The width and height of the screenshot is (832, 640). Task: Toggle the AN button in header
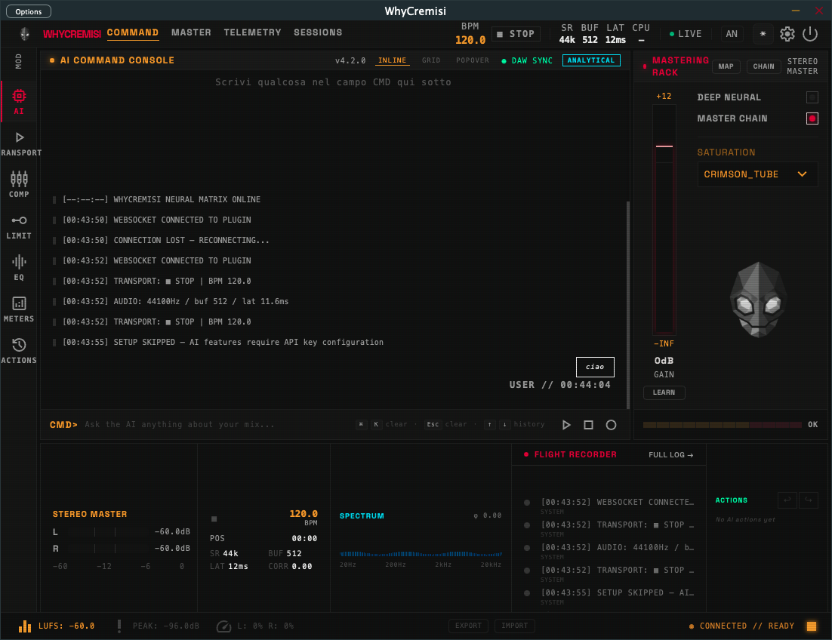coord(731,34)
